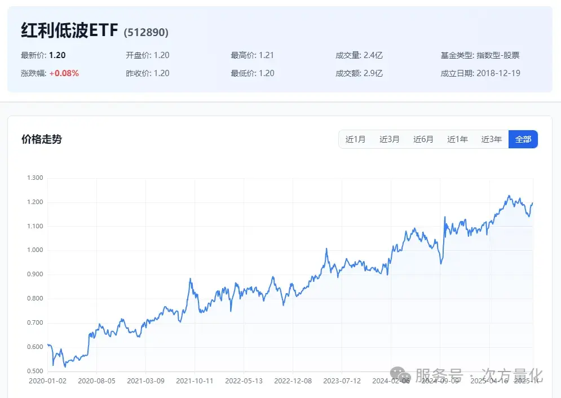Click the fund code (512890)
This screenshot has height=398, width=561.
(146, 33)
